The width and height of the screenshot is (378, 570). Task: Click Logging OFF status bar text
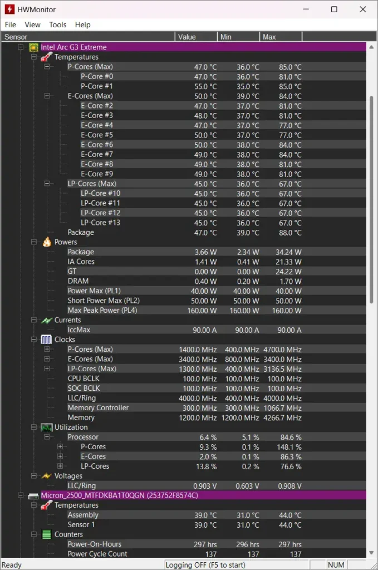point(205,565)
